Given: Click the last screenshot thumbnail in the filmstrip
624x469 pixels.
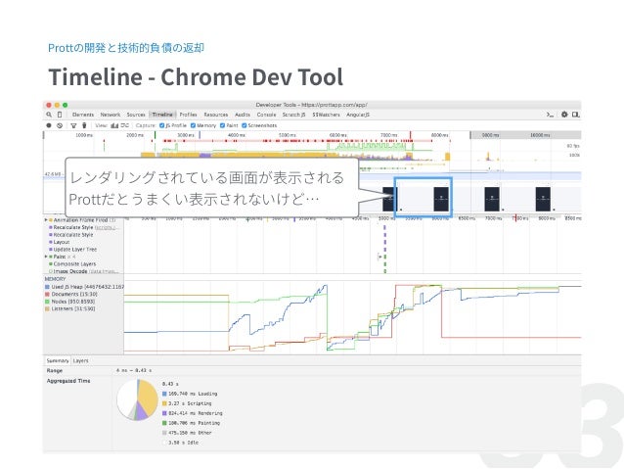Looking at the screenshot, I should (543, 199).
